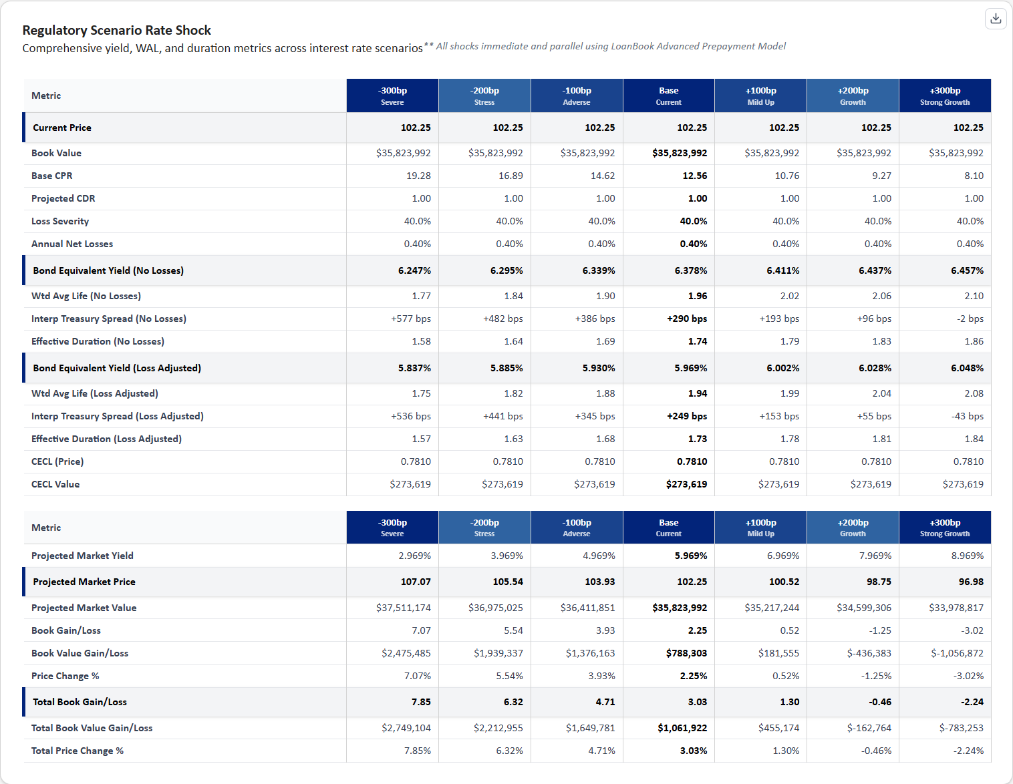Image resolution: width=1013 pixels, height=784 pixels.
Task: Click the +100bp Mild Up header in lower table
Action: pos(760,528)
